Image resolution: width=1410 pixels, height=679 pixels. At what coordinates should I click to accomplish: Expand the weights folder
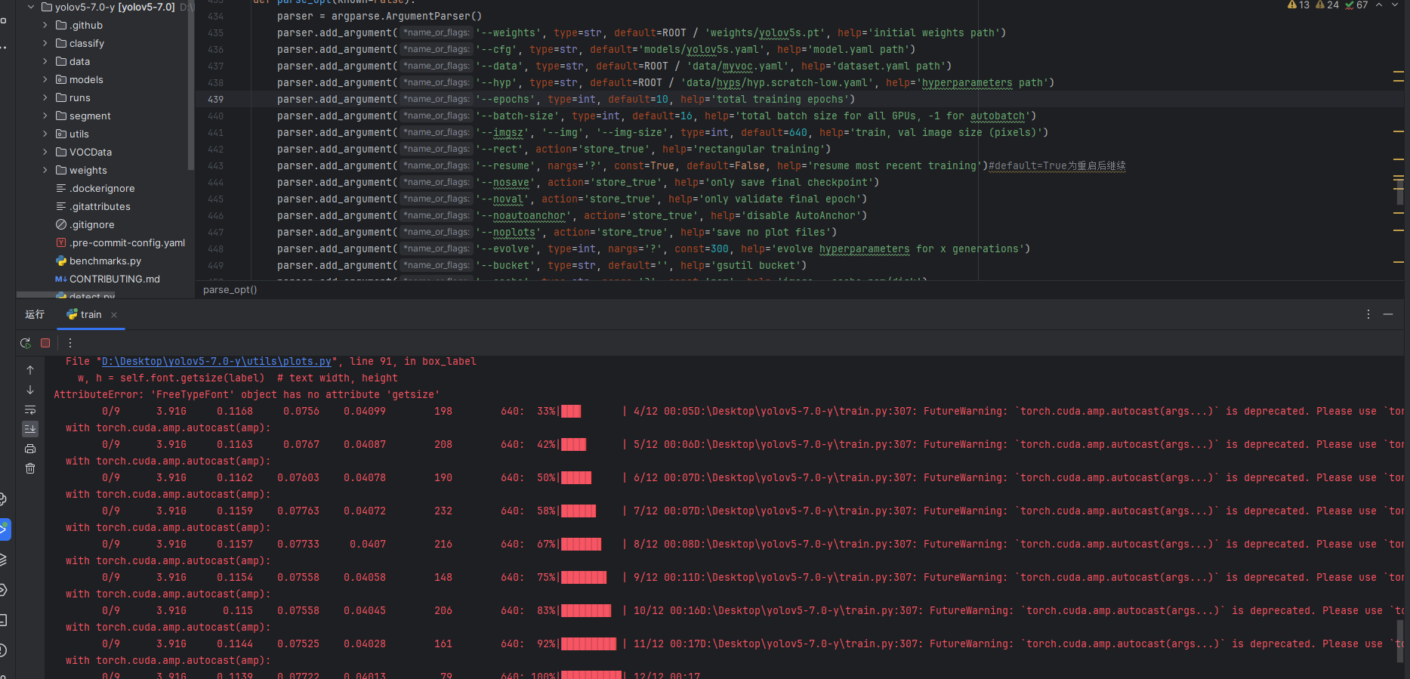coord(45,170)
